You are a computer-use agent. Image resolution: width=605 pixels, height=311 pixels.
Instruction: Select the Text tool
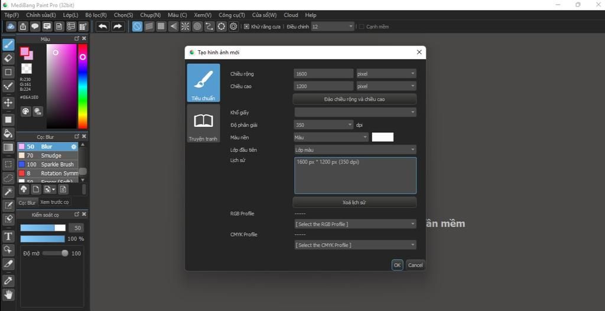click(x=8, y=236)
